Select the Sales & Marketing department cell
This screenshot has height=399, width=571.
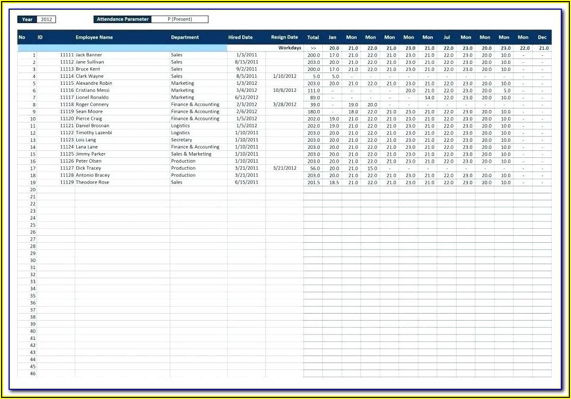(x=191, y=154)
